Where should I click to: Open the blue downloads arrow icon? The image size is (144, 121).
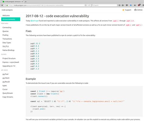(131, 5)
